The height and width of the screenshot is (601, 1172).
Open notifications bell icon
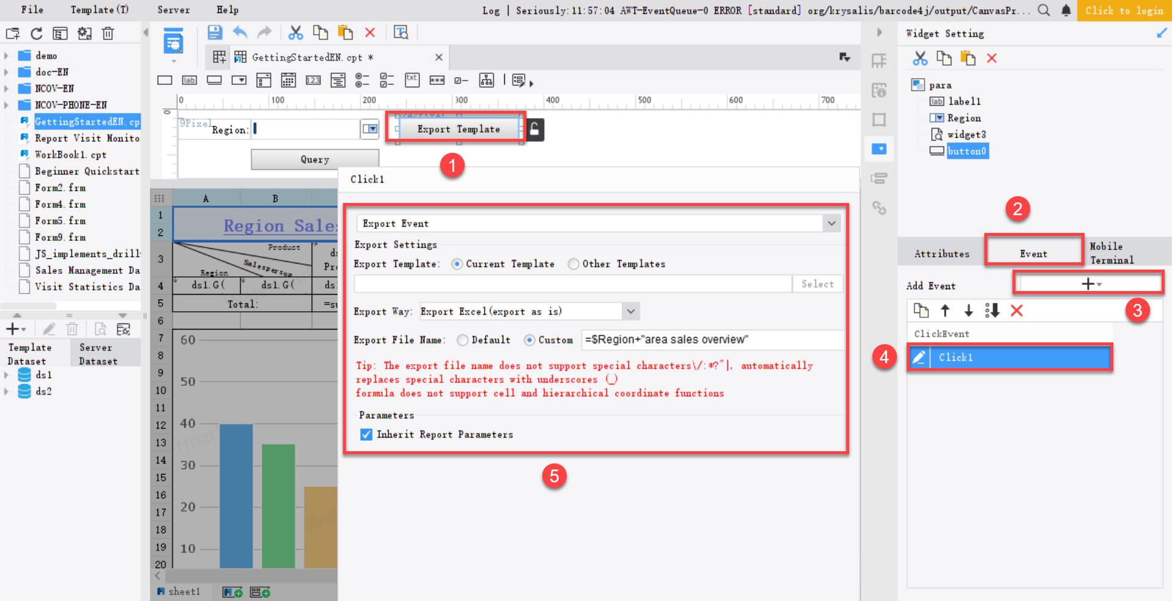point(1066,10)
